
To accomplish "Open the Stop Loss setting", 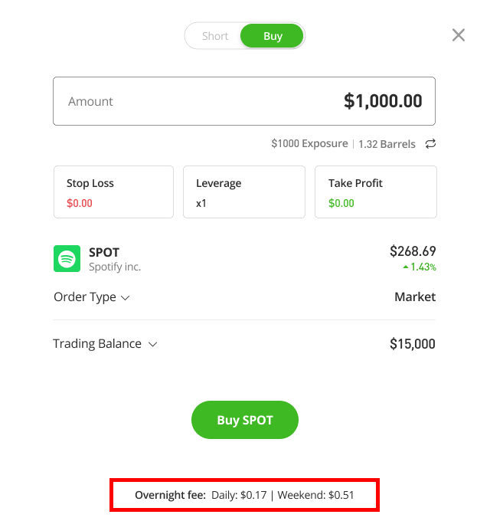I will (x=113, y=192).
